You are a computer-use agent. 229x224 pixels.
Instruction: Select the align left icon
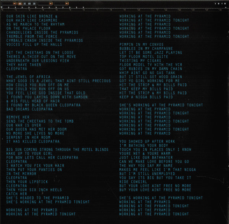(20, 3)
